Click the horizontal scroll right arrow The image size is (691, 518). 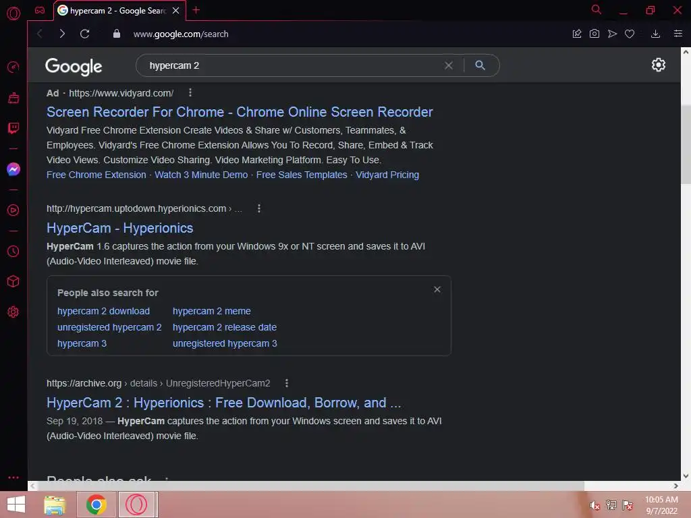676,486
